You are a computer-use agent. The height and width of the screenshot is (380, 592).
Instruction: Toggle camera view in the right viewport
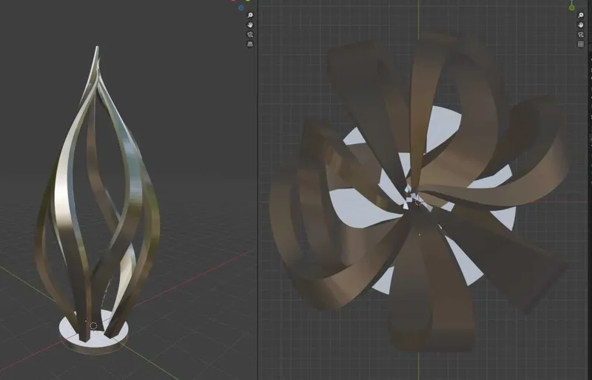point(581,34)
